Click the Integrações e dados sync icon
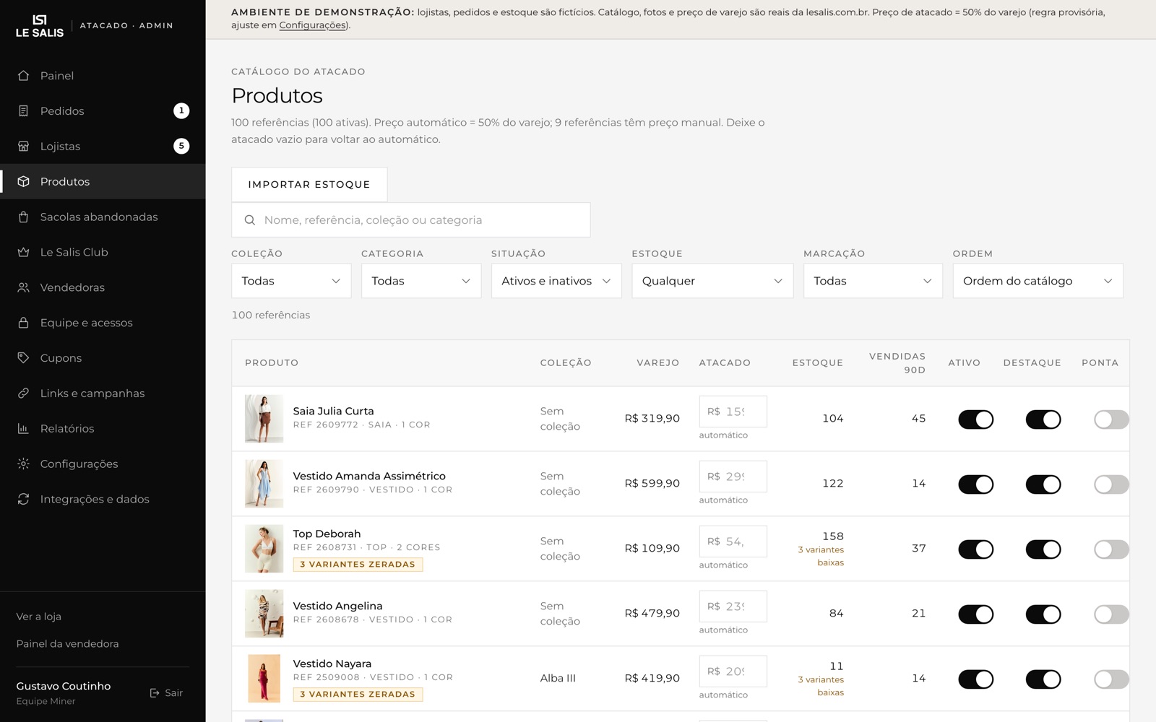This screenshot has height=722, width=1156. coord(23,500)
